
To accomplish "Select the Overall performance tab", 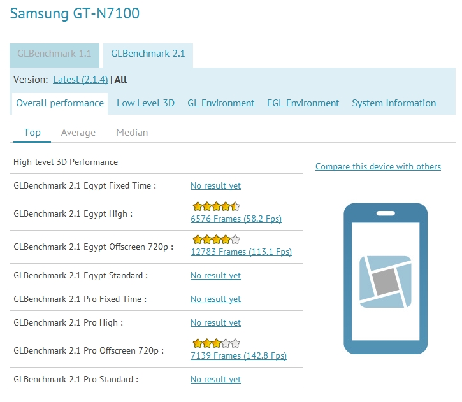I will 60,103.
